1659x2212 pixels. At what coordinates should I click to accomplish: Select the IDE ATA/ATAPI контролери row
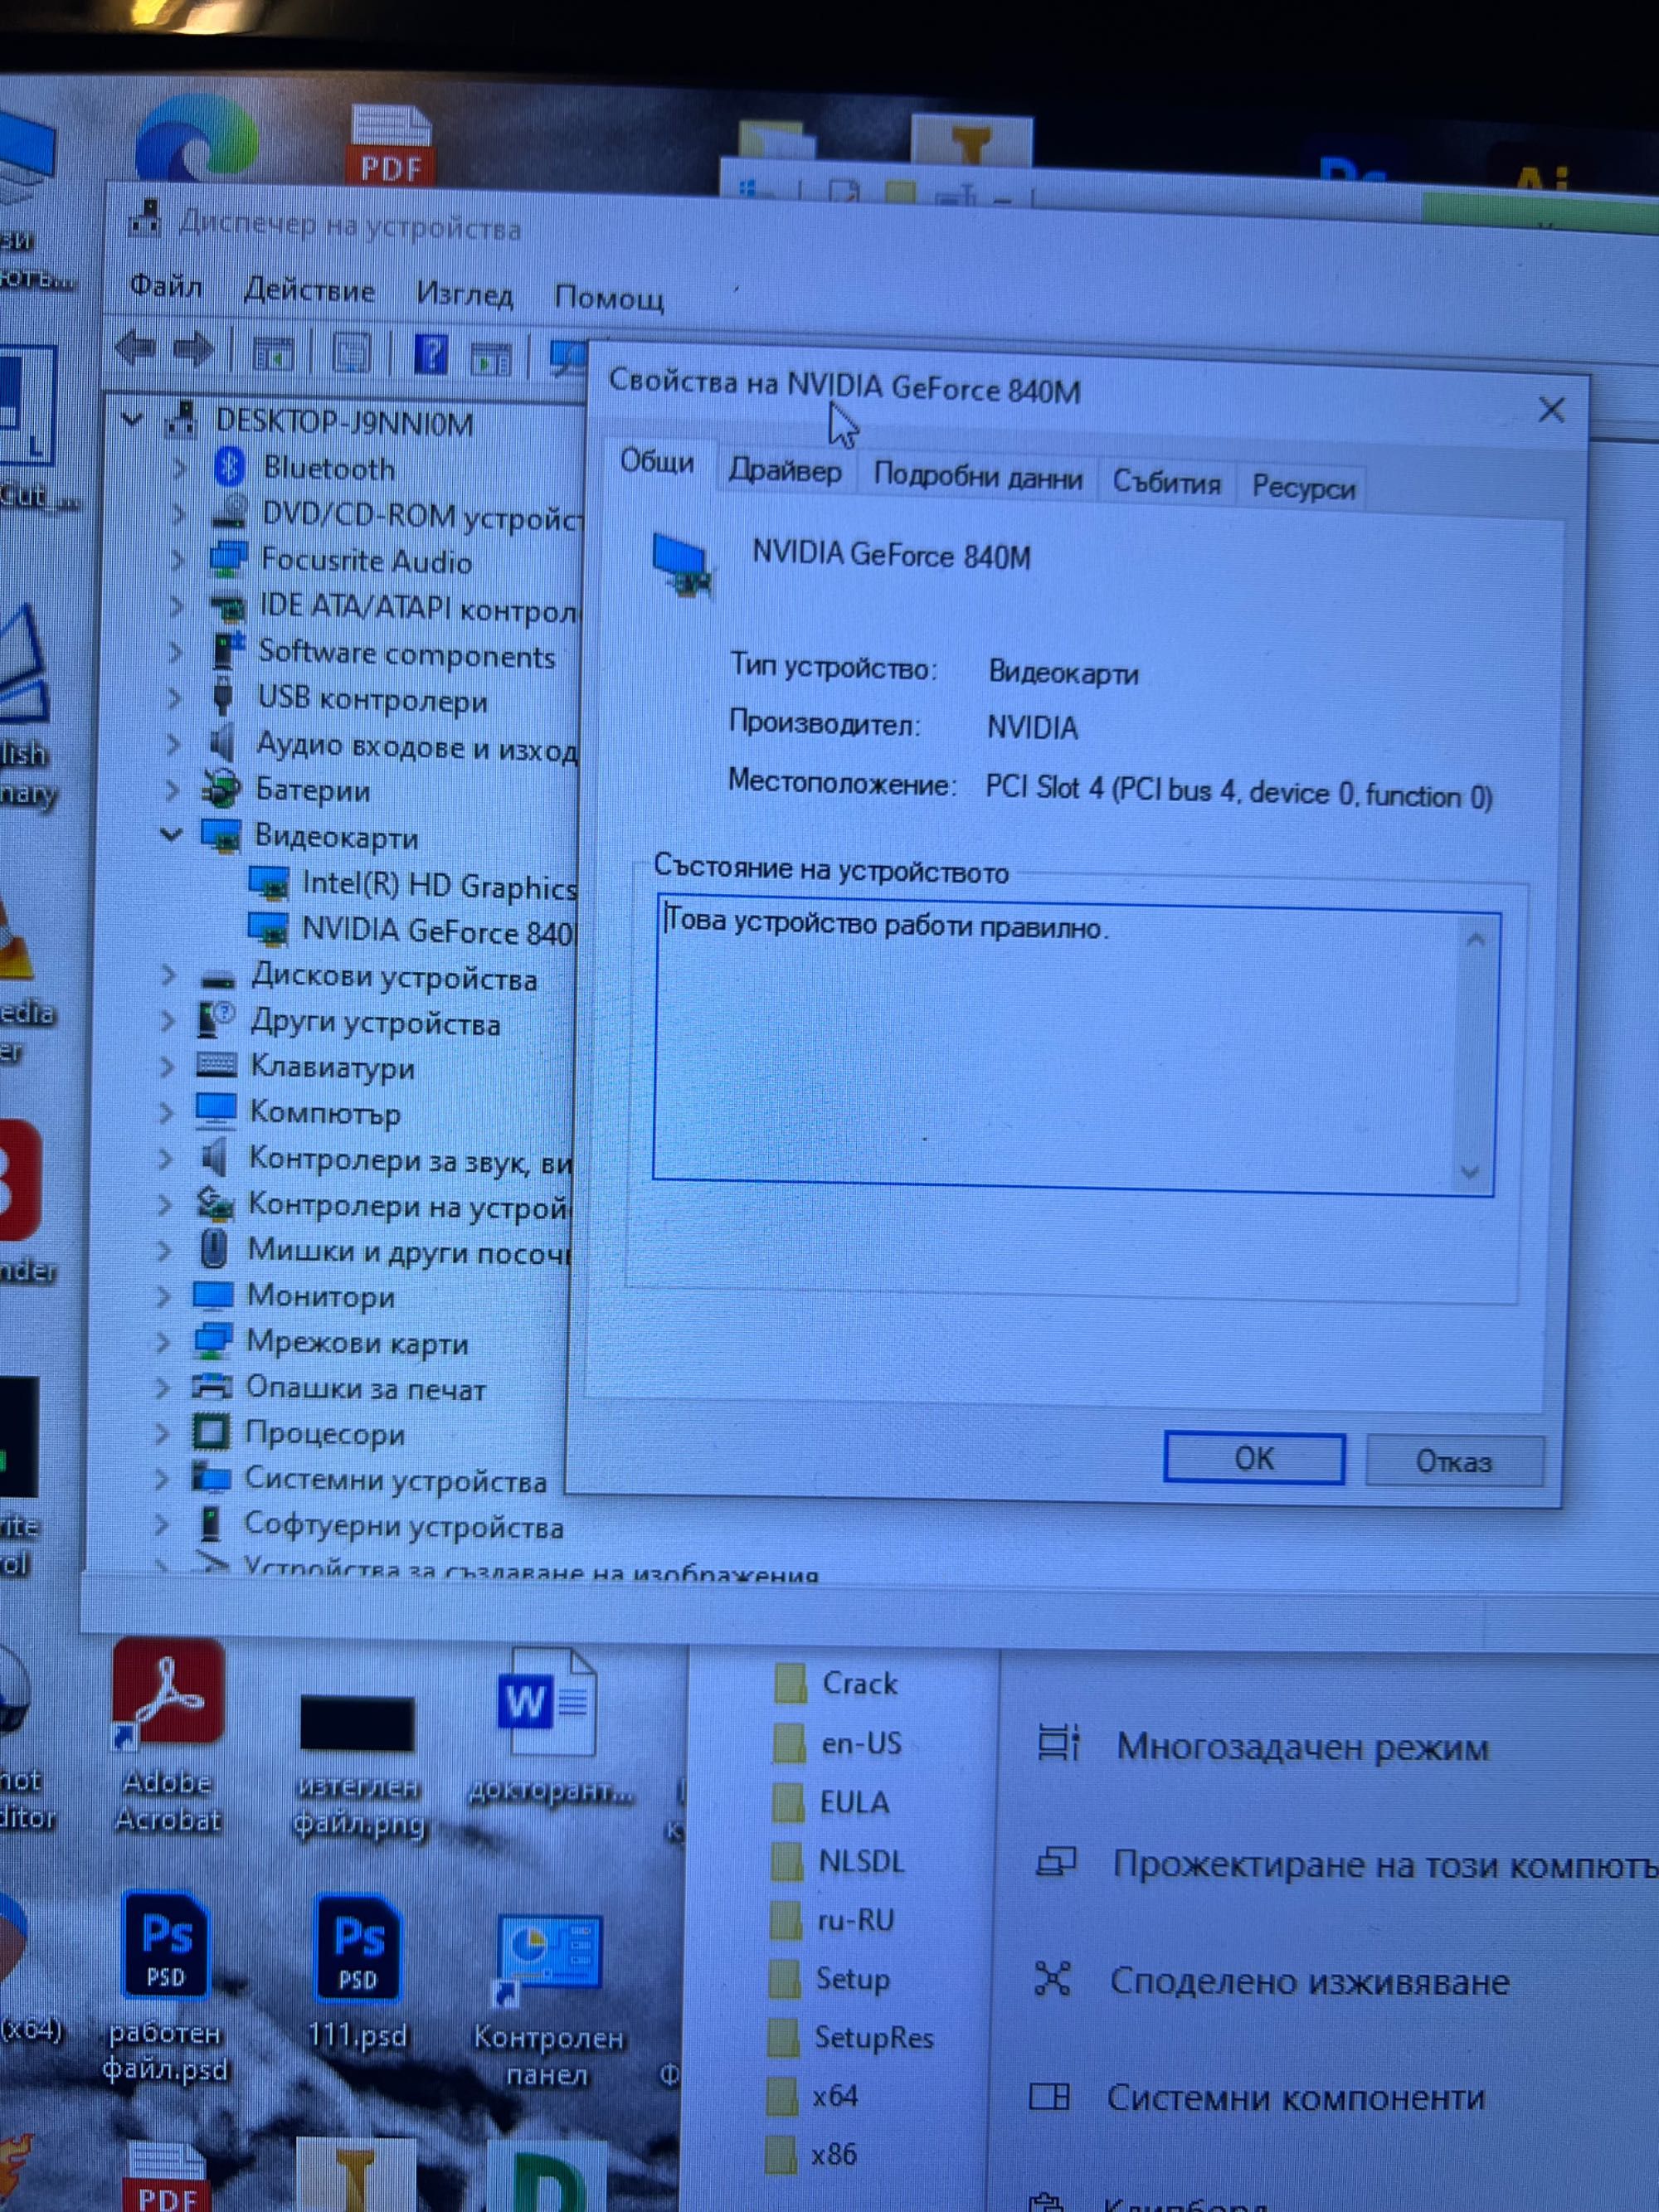(x=395, y=607)
